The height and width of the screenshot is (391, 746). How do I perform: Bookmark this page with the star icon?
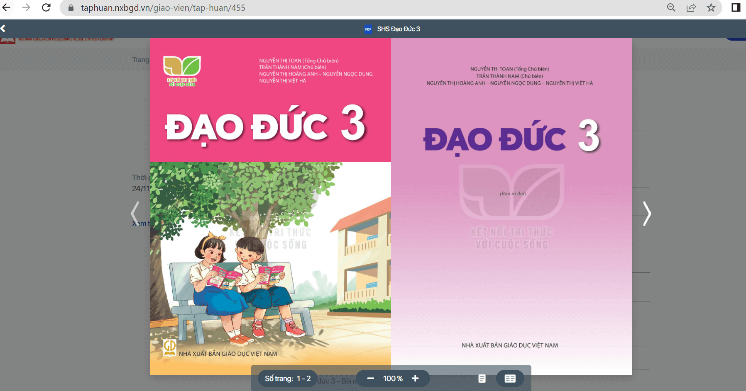[x=711, y=7]
